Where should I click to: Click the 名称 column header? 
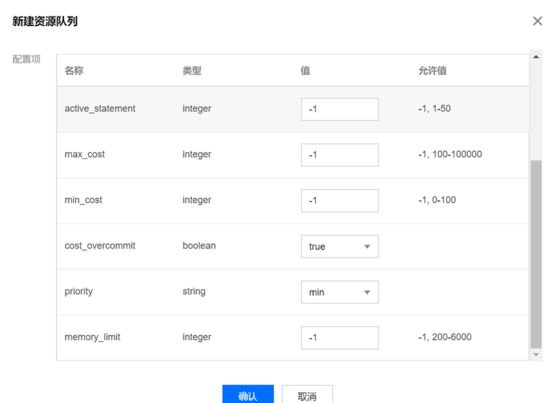coord(74,70)
